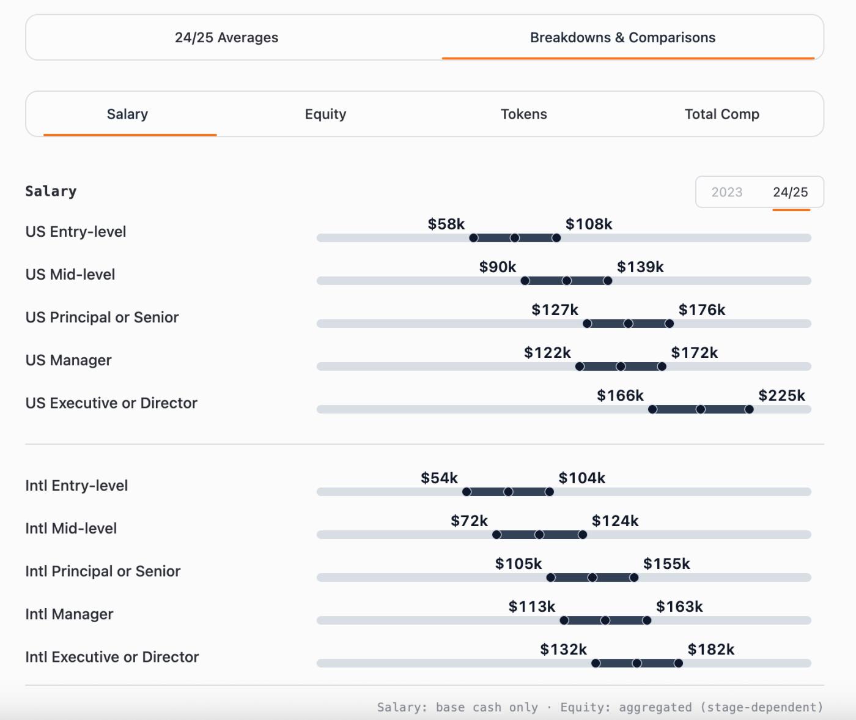Click the Intl Mid-level $124k high-end dot
Screen dimensions: 856x720
click(x=583, y=535)
